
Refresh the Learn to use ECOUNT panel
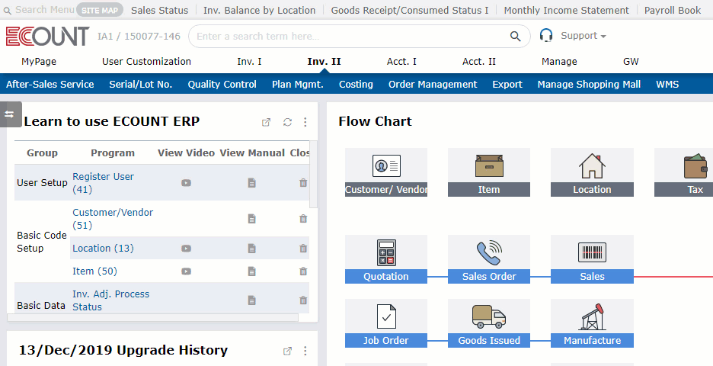pos(287,122)
